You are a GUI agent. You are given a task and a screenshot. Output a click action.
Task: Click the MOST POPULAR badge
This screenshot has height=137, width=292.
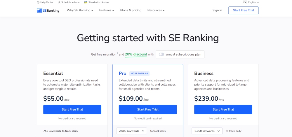coord(139,73)
